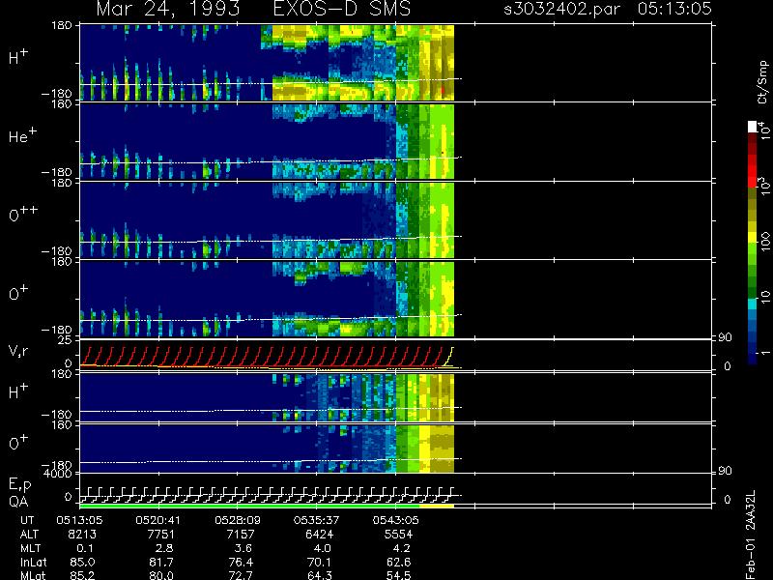Click the green segment of QA bar
This screenshot has height=580, width=773.
click(x=249, y=506)
